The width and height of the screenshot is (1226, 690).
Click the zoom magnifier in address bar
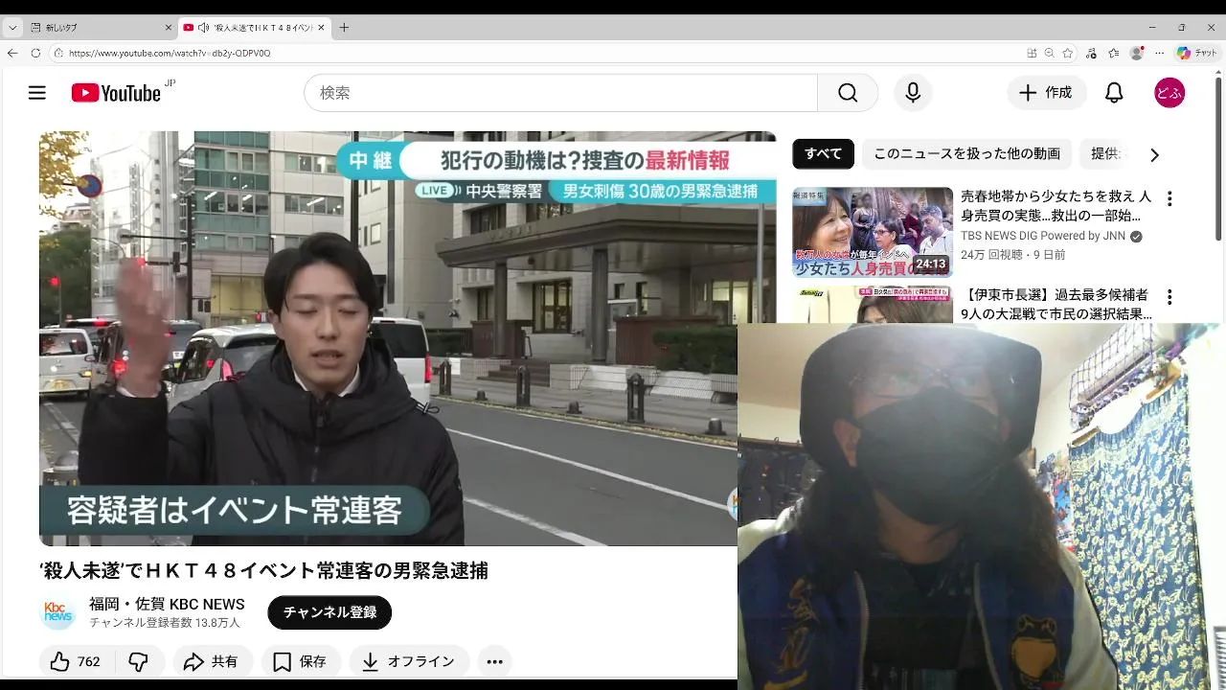point(1050,54)
